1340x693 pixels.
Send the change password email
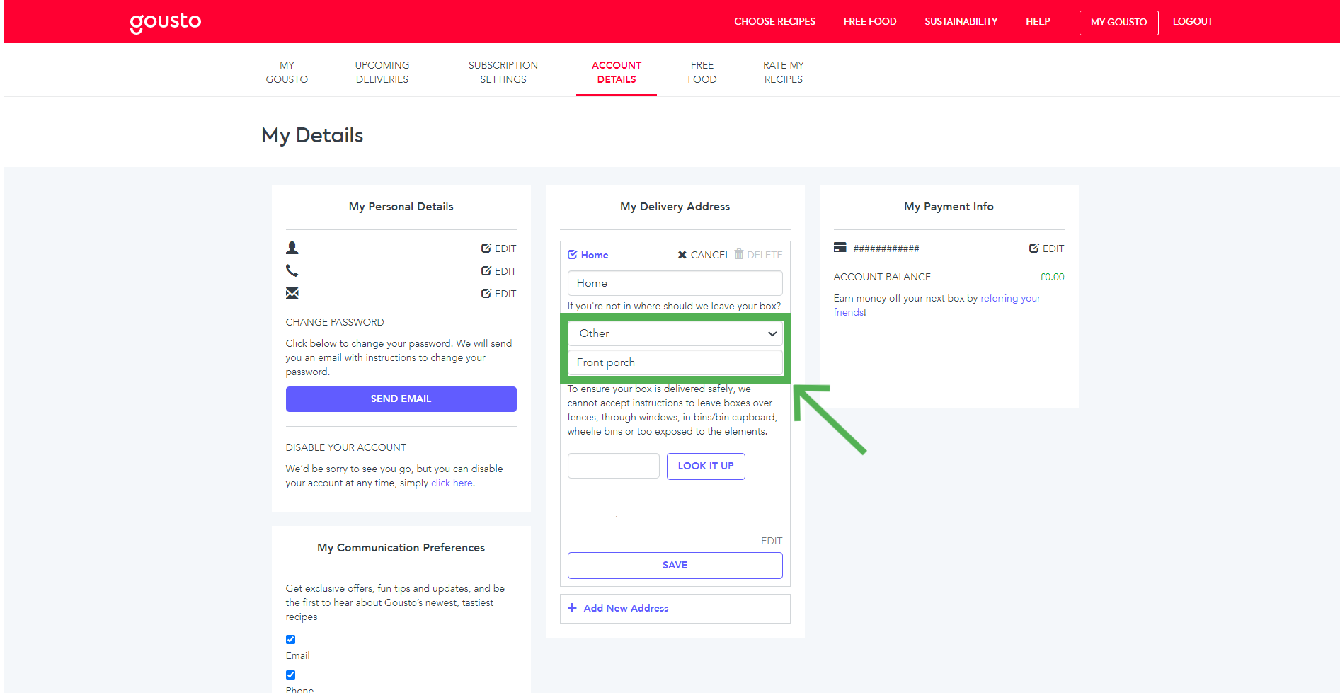pos(401,399)
